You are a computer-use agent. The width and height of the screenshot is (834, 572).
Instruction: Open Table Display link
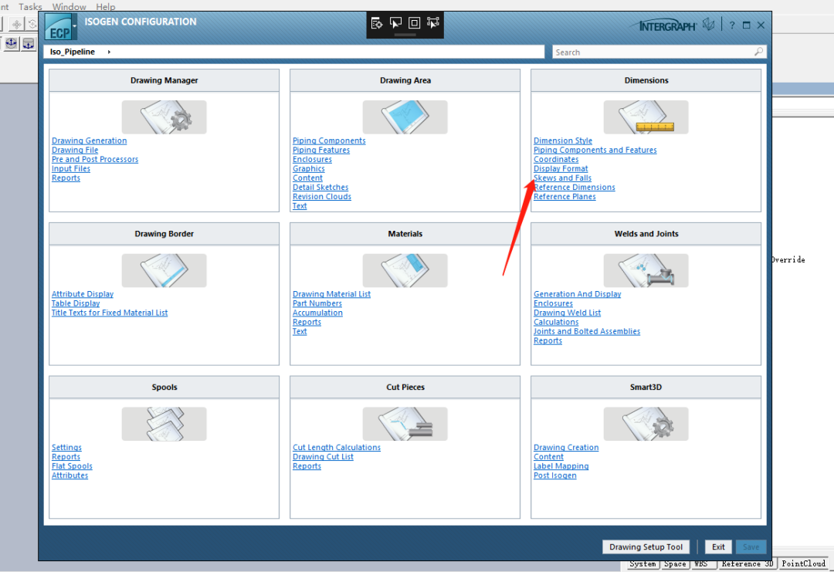tap(76, 303)
